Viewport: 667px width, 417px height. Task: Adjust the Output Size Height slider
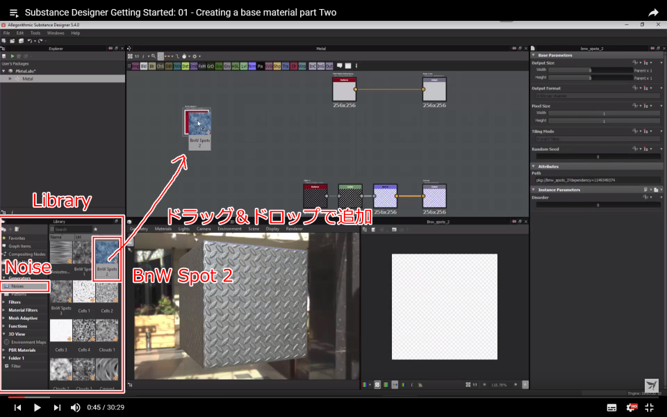tap(590, 78)
